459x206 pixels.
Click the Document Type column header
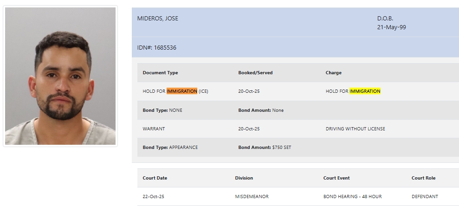[160, 73]
